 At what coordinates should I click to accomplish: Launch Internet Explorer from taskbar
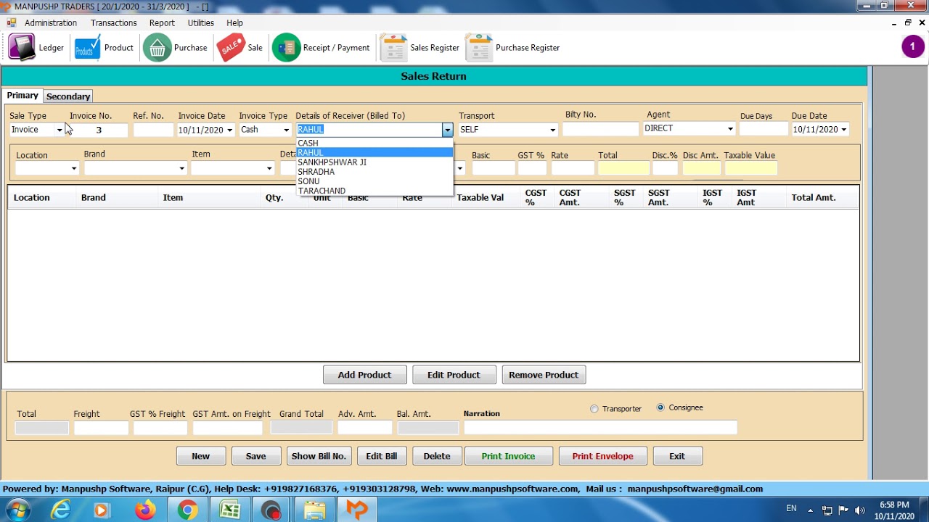(x=61, y=510)
